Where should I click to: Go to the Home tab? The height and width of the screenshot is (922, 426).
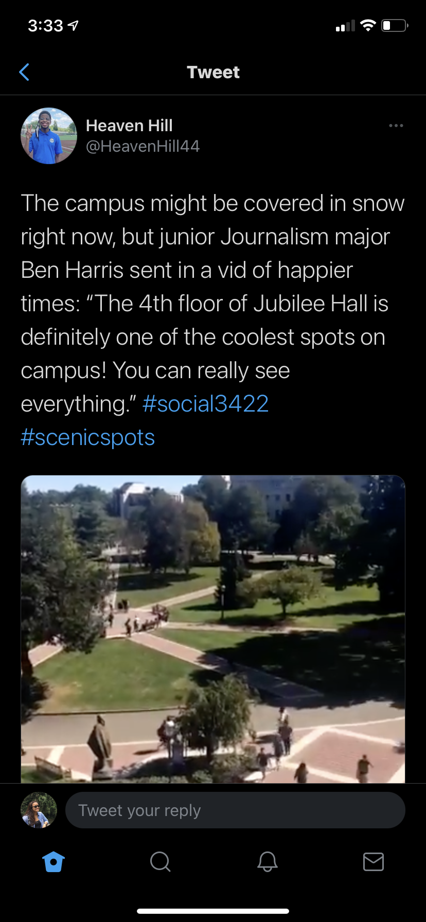tap(54, 861)
